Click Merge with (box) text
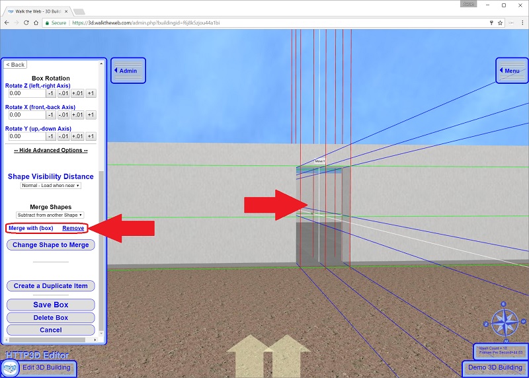This screenshot has height=378, width=529. click(30, 228)
